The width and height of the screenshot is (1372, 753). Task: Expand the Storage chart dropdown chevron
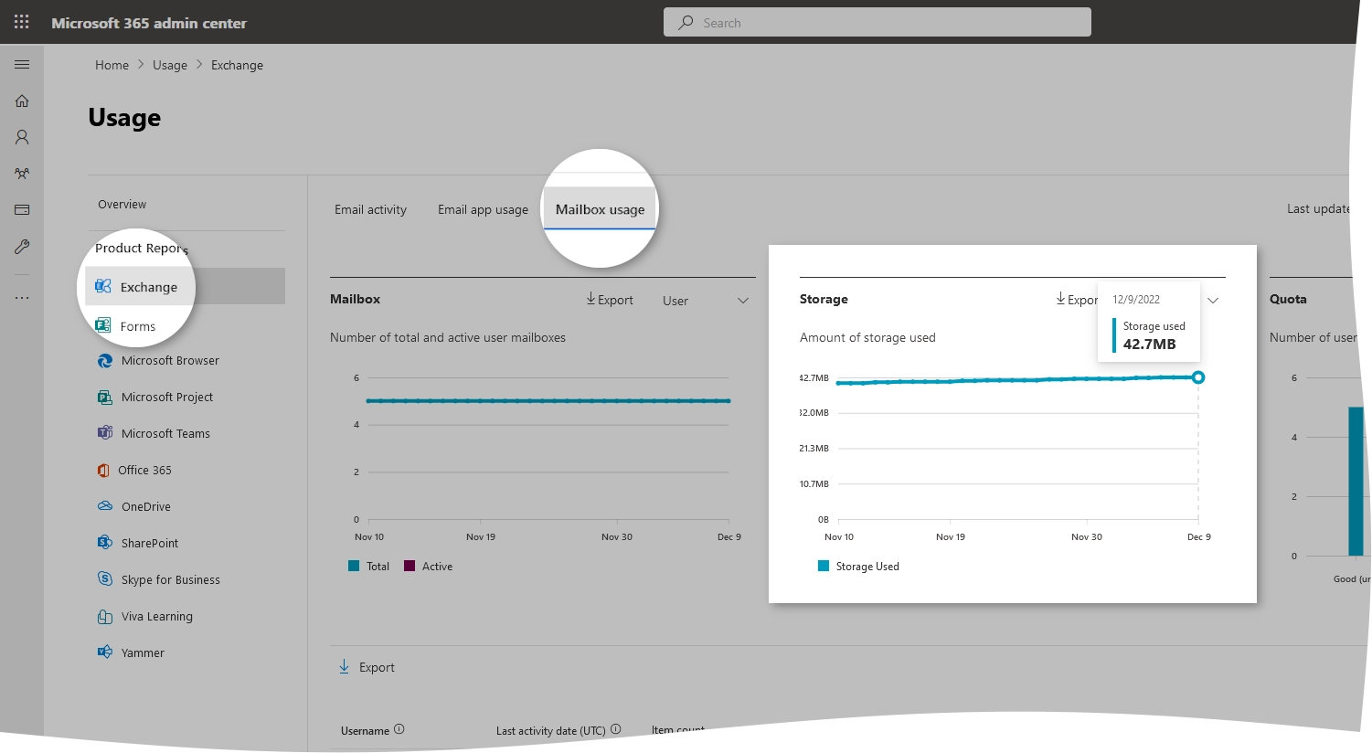tap(1213, 301)
